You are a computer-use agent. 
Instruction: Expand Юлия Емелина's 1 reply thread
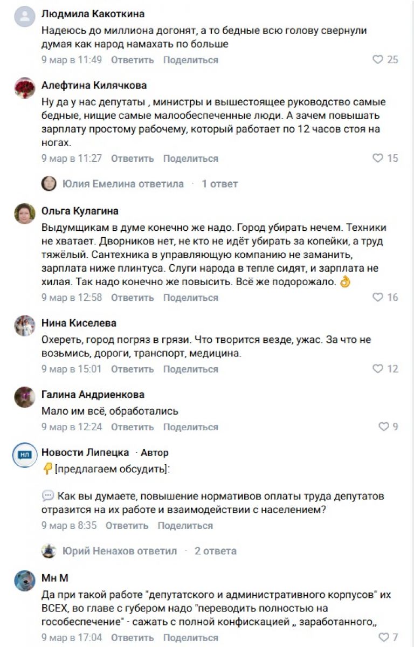(x=219, y=184)
